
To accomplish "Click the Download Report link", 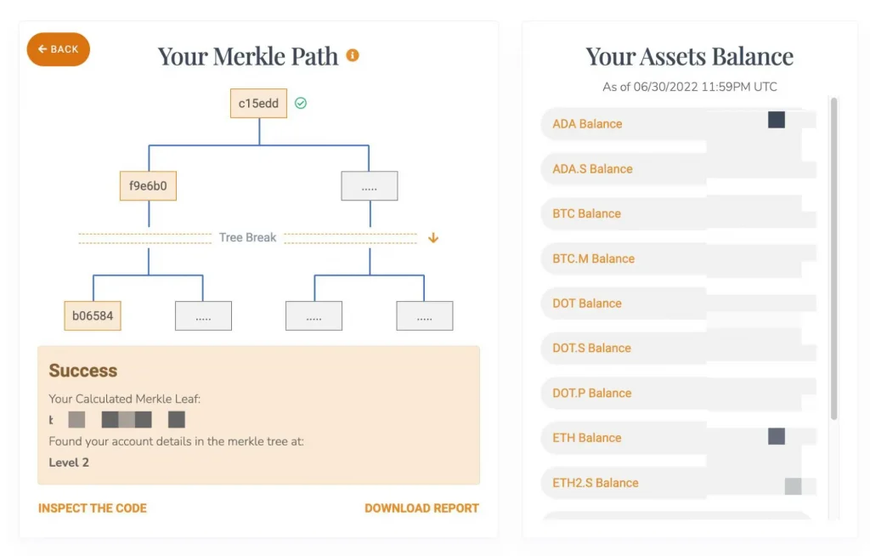I will pos(421,508).
